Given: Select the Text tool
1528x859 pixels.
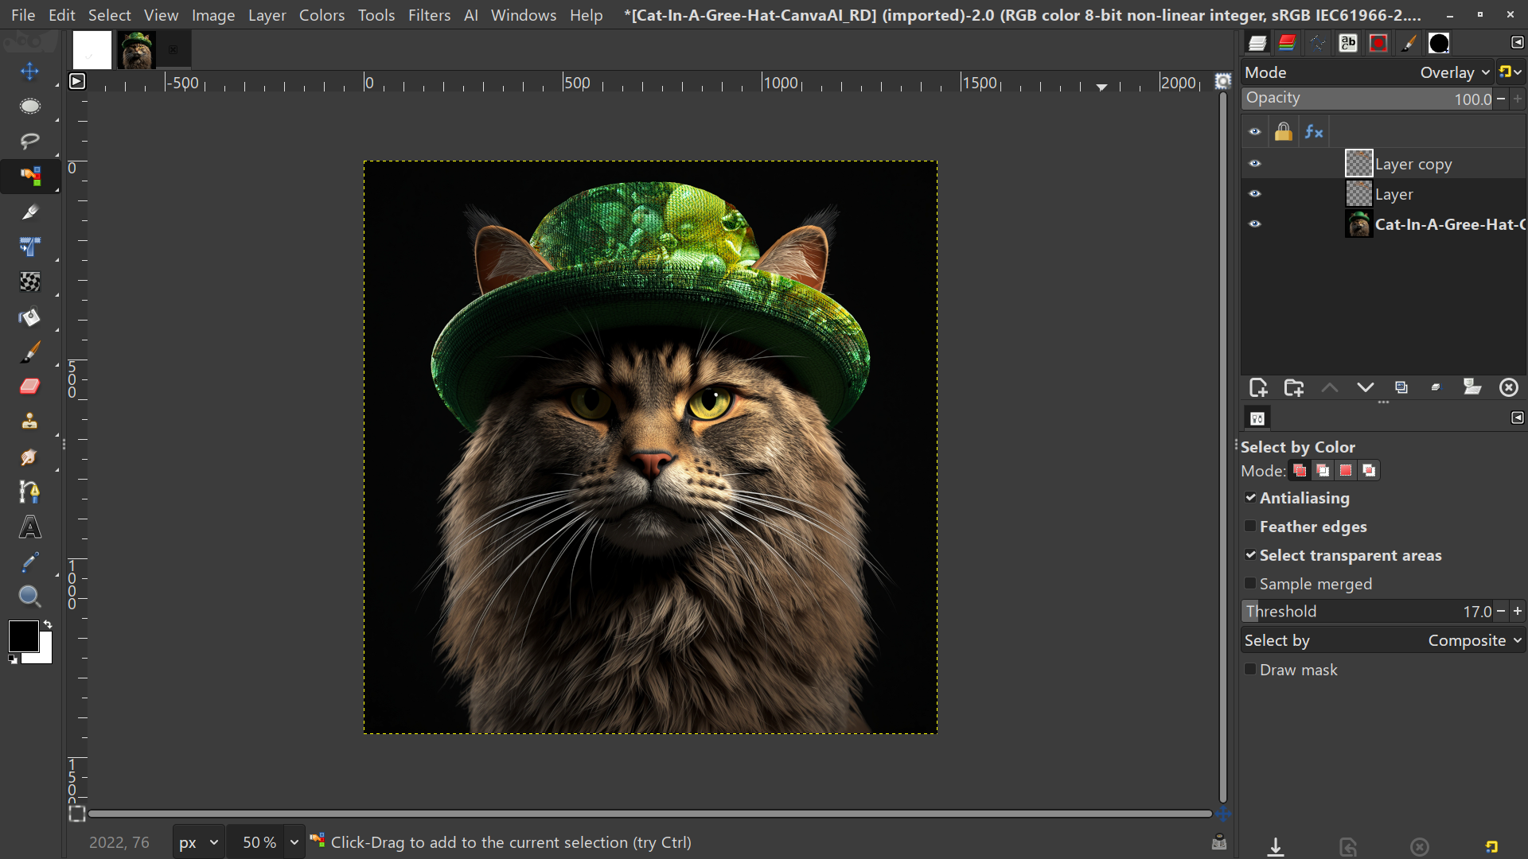Looking at the screenshot, I should [x=29, y=527].
